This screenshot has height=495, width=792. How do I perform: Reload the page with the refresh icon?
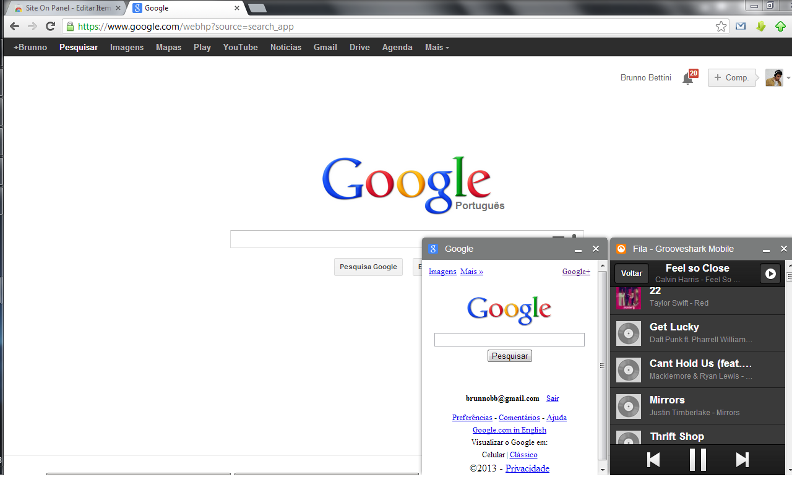click(x=51, y=27)
